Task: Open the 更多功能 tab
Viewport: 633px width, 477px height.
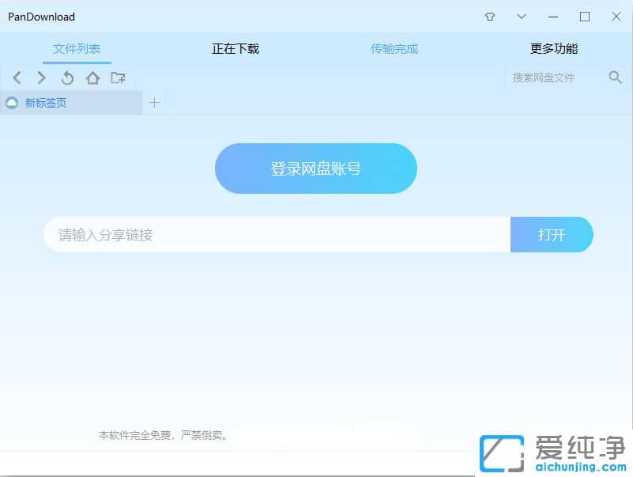Action: (x=552, y=48)
